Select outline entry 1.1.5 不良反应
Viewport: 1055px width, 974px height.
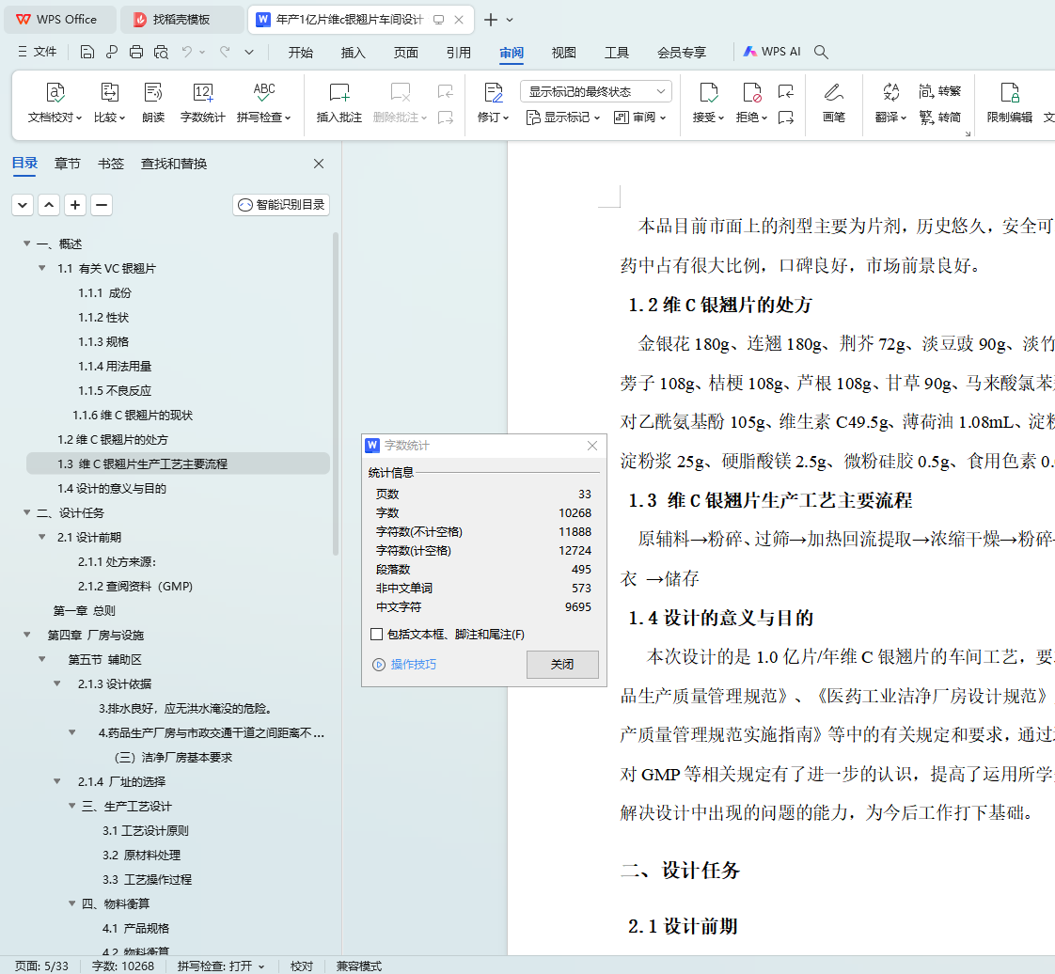[x=115, y=390]
